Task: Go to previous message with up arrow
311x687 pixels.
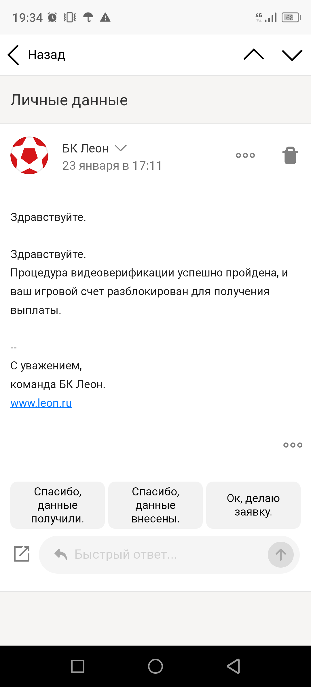Action: [x=253, y=55]
